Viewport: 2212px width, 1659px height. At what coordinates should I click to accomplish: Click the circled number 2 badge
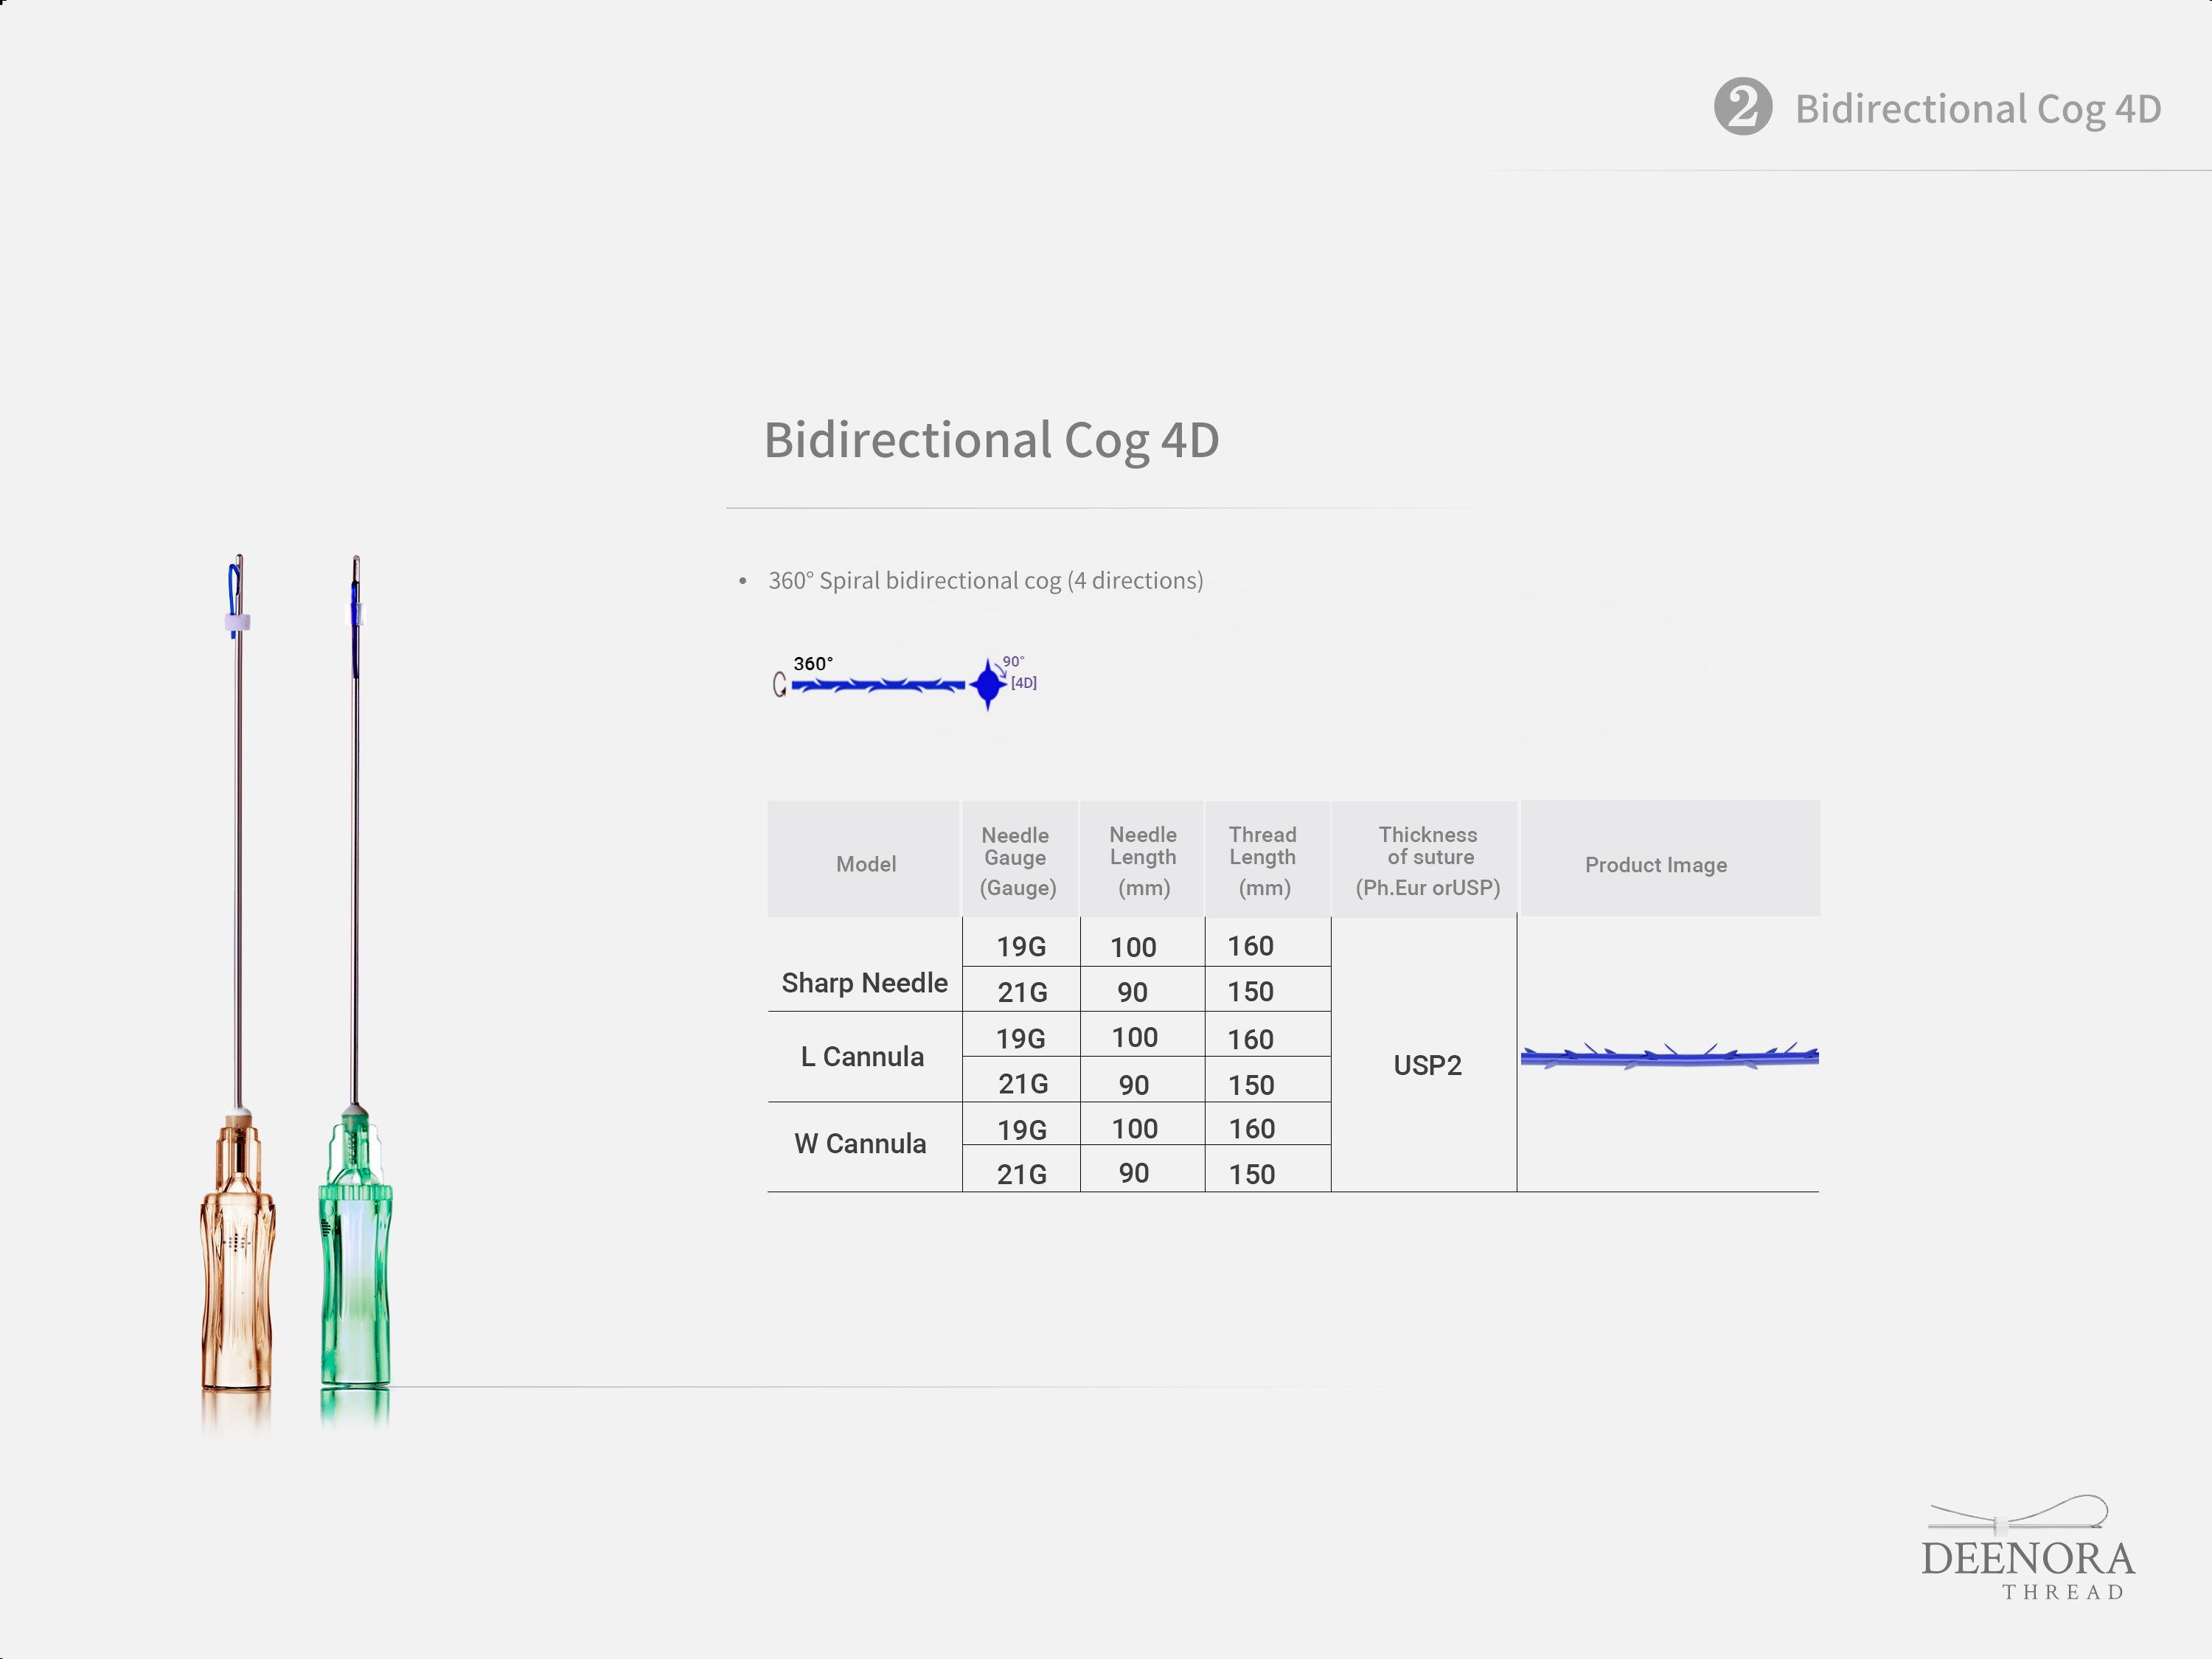coord(1742,107)
